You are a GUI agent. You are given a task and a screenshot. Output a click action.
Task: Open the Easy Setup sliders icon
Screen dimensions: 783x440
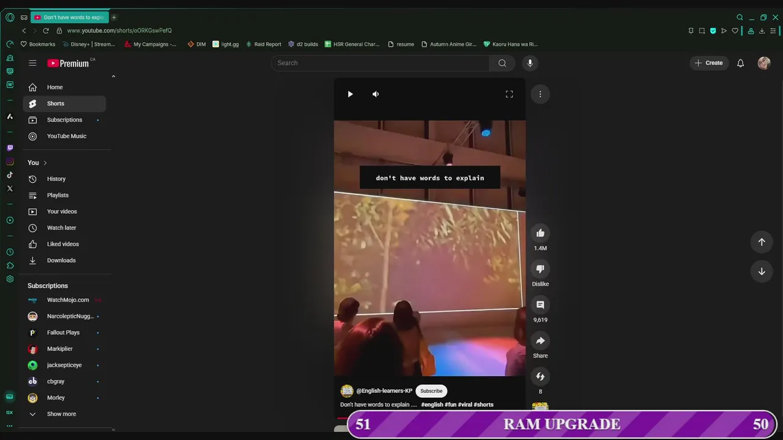pyautogui.click(x=773, y=31)
